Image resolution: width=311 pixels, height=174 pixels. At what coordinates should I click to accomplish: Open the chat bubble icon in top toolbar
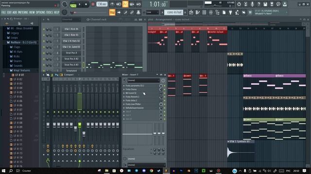pos(278,4)
